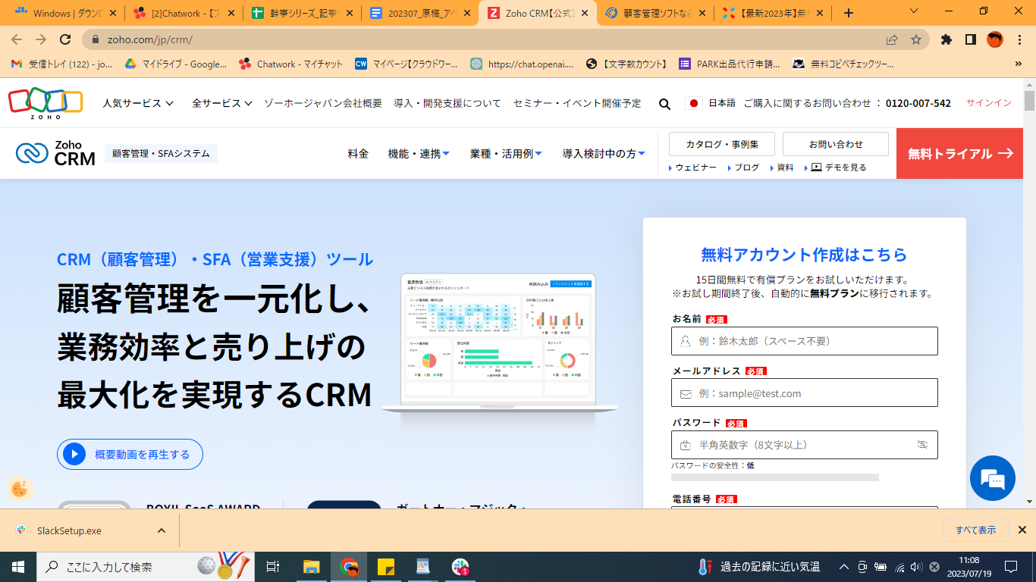Screen dimensions: 1036x582
Task: Open the 文字数カウント bookmark
Action: point(627,64)
